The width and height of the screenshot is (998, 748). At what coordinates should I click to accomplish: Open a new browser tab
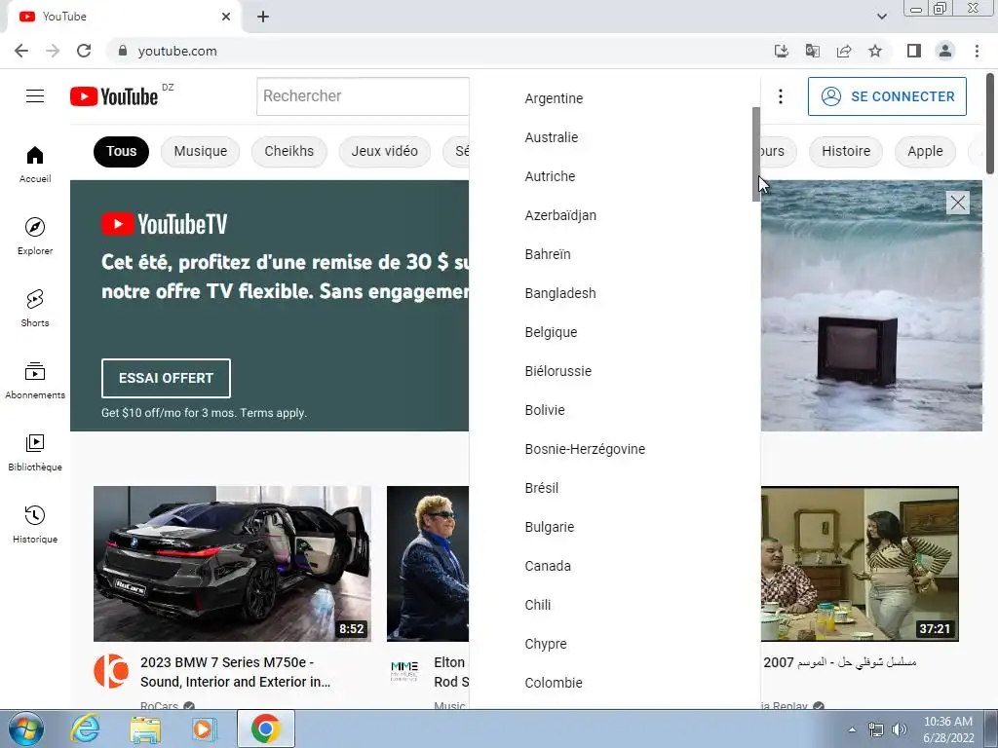pyautogui.click(x=263, y=18)
